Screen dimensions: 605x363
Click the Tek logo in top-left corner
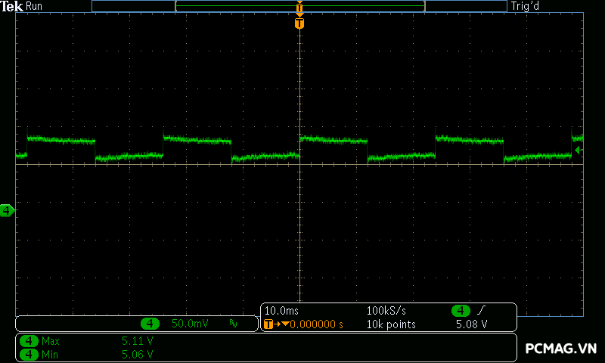coord(13,6)
